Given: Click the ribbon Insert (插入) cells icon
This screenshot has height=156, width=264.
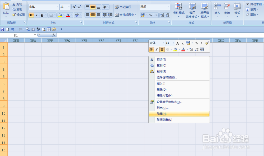Looking at the screenshot, I should (217, 6).
